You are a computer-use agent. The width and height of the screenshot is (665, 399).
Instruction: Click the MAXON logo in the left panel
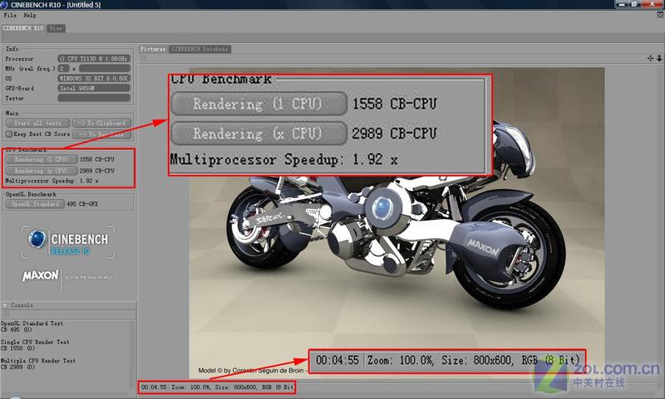(41, 276)
